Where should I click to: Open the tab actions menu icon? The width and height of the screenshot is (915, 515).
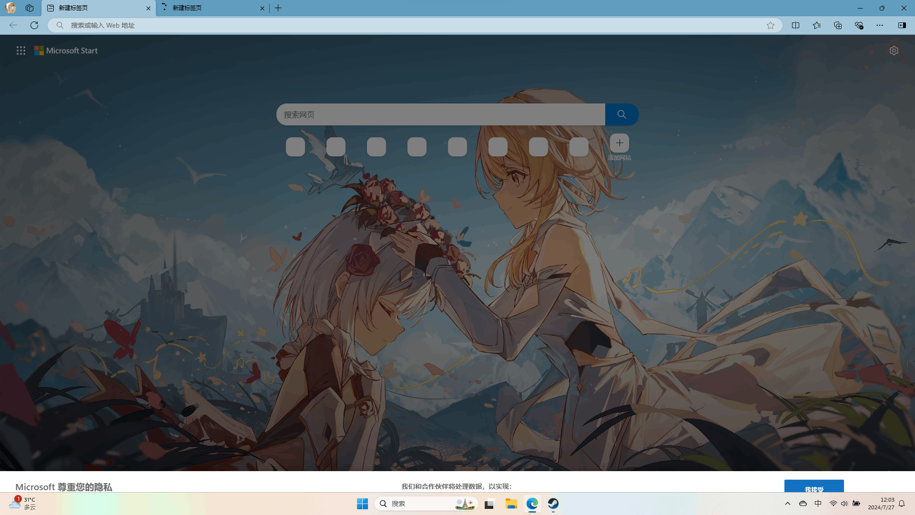pyautogui.click(x=30, y=8)
